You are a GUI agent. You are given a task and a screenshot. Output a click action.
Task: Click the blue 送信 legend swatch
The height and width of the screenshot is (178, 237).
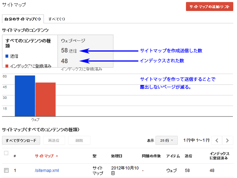pyautogui.click(x=7, y=56)
